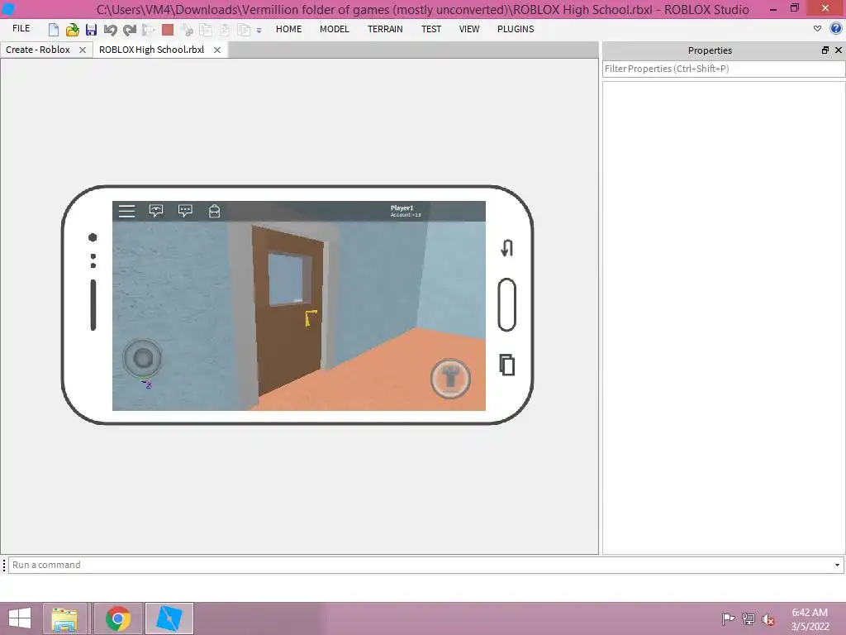Stop the running test with red square
Screen dimensions: 846x635
(168, 30)
